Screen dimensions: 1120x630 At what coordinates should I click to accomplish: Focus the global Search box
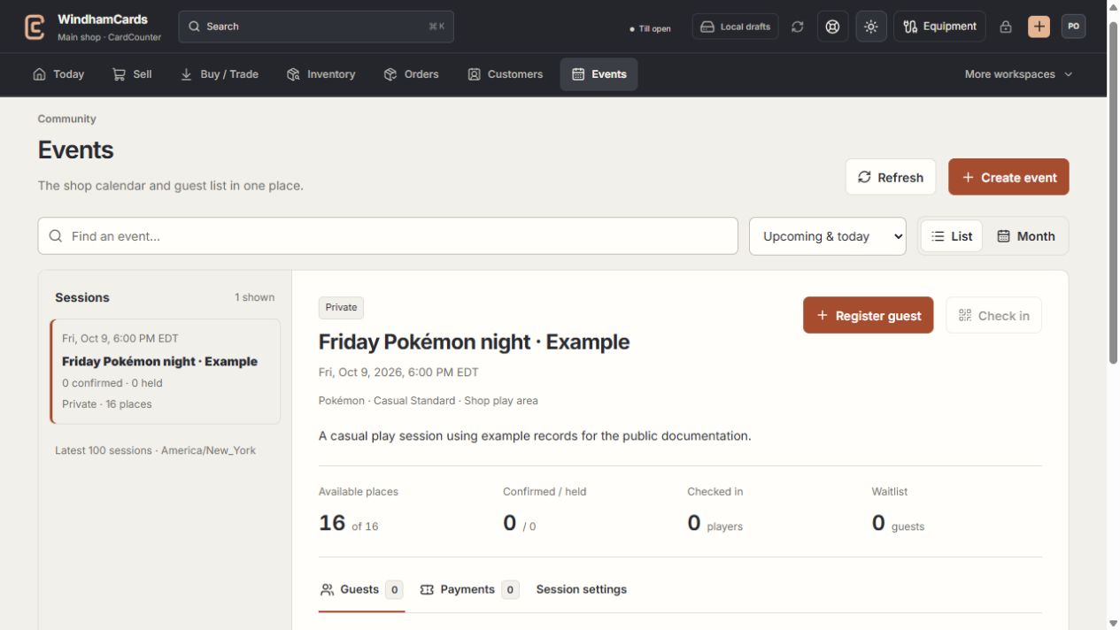click(x=317, y=27)
